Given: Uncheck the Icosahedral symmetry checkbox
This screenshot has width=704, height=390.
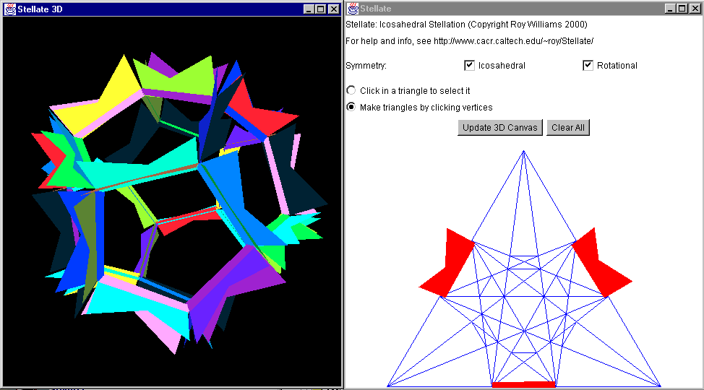Looking at the screenshot, I should [470, 66].
